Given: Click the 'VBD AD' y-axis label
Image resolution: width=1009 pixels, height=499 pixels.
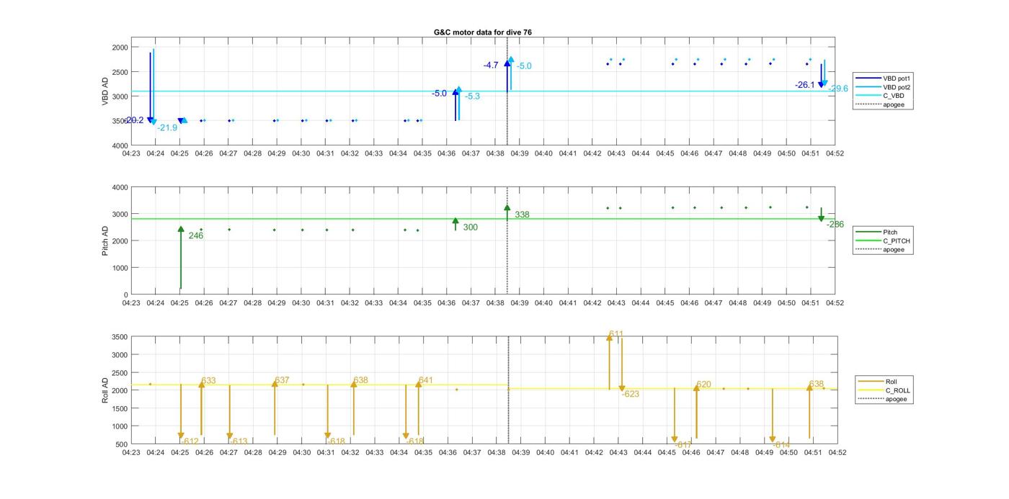Looking at the screenshot, I should 105,91.
